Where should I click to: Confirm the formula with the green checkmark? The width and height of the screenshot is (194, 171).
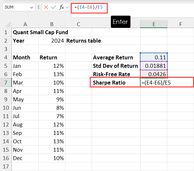pyautogui.click(x=54, y=7)
